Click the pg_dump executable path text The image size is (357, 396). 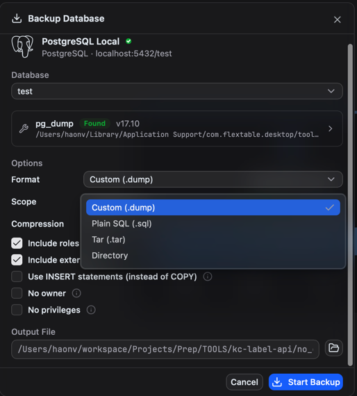point(177,134)
